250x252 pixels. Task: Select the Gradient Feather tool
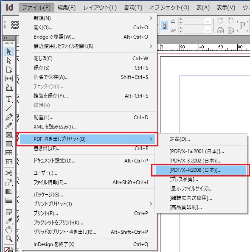tap(9, 200)
